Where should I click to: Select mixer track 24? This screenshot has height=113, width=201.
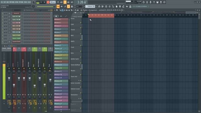tap(45, 49)
